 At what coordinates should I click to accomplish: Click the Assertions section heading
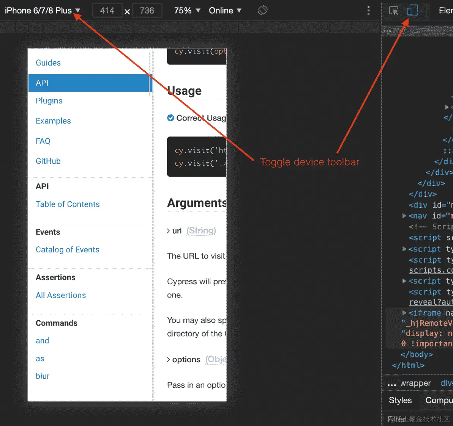coord(55,277)
